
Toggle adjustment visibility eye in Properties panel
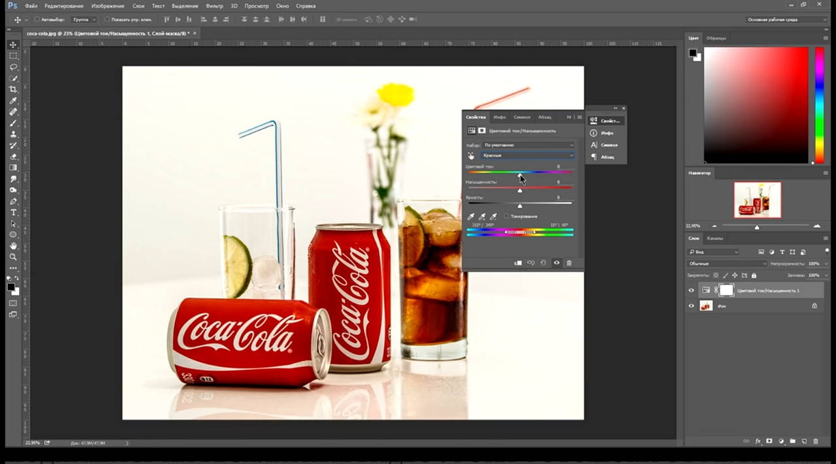click(556, 262)
